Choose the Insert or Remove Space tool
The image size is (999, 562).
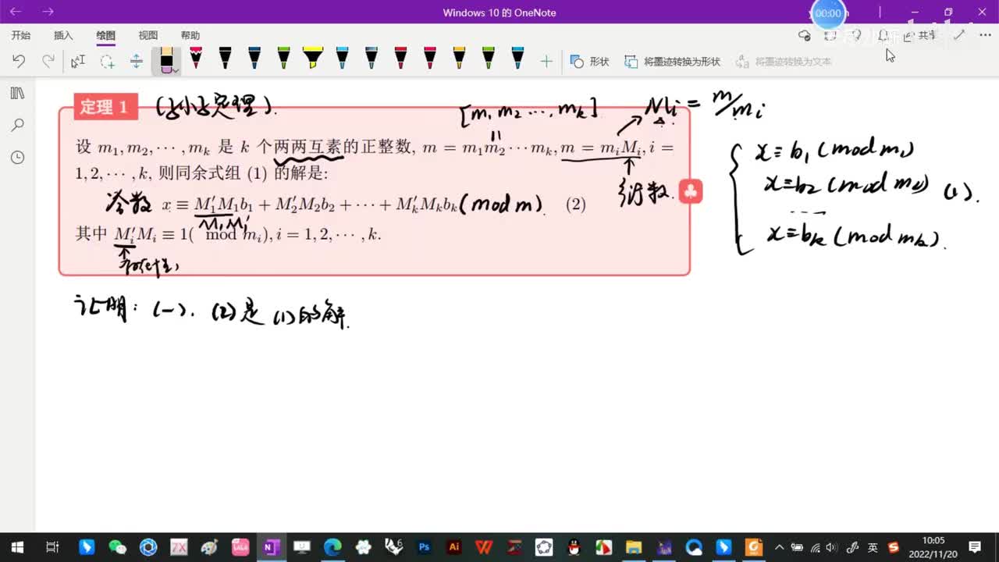(x=137, y=61)
